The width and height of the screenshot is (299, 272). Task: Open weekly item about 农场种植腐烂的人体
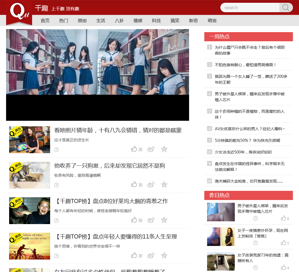click(x=250, y=114)
